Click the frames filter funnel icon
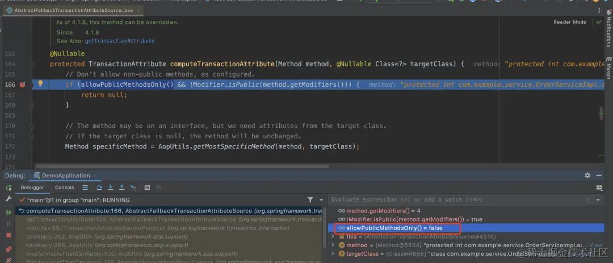Screen dimensions: 613x263 310,200
